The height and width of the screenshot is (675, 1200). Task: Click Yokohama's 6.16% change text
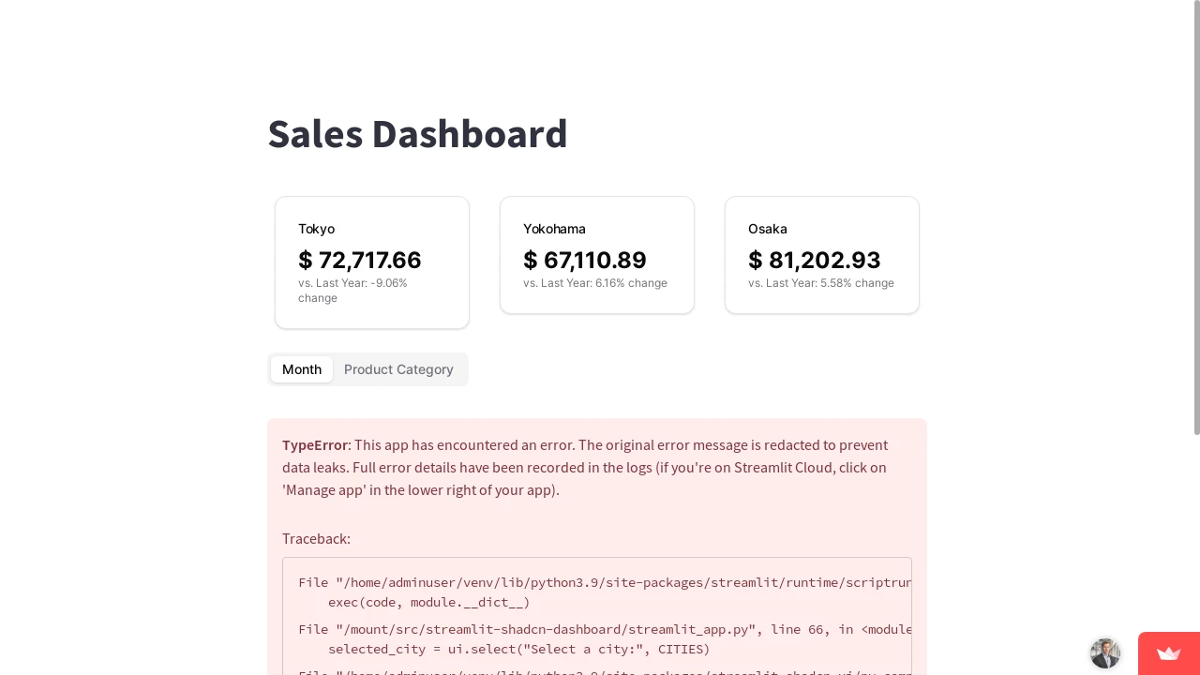(595, 283)
